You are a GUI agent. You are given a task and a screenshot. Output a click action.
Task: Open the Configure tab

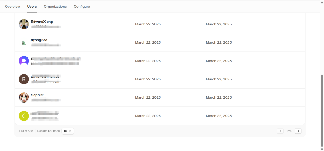[x=82, y=7]
